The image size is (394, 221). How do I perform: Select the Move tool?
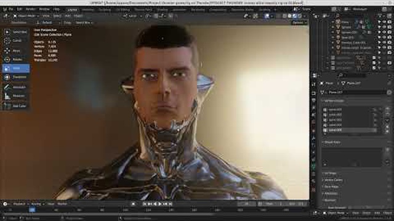coord(16,51)
